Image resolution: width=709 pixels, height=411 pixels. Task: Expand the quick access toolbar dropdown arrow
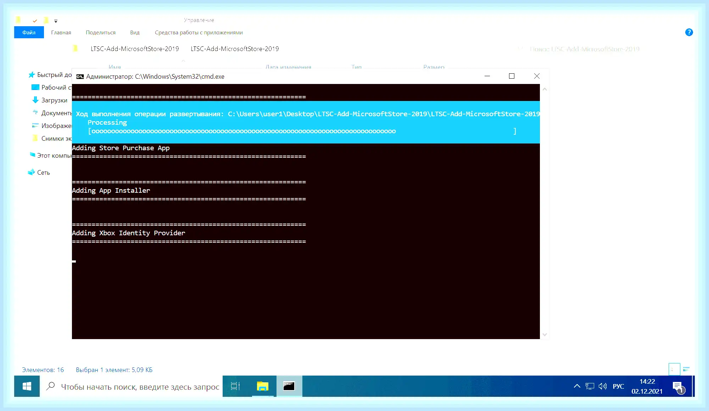point(56,21)
